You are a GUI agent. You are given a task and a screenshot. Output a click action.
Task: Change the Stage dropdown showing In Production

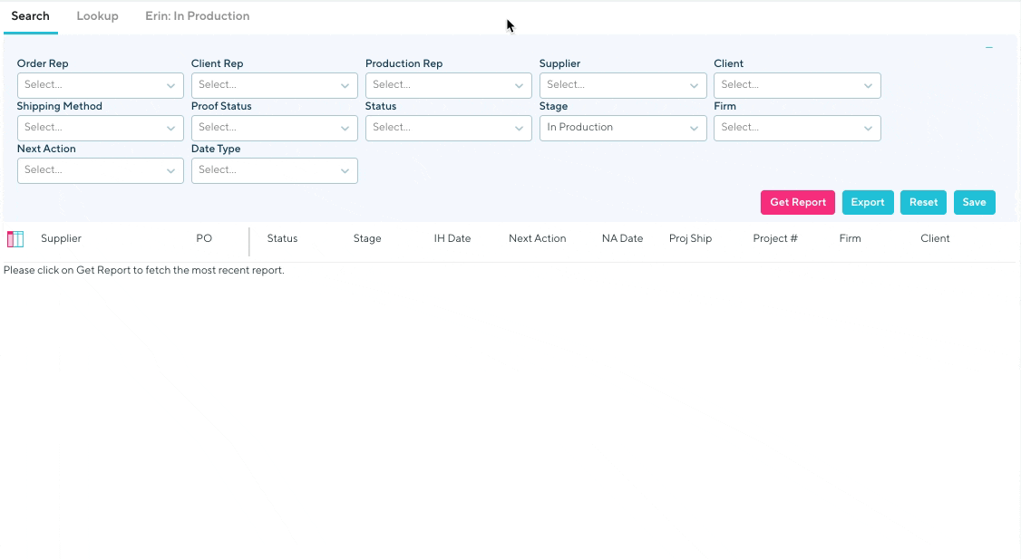(x=622, y=128)
